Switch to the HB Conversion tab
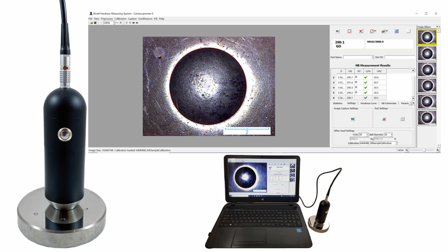The height and width of the screenshot is (252, 448). [389, 103]
